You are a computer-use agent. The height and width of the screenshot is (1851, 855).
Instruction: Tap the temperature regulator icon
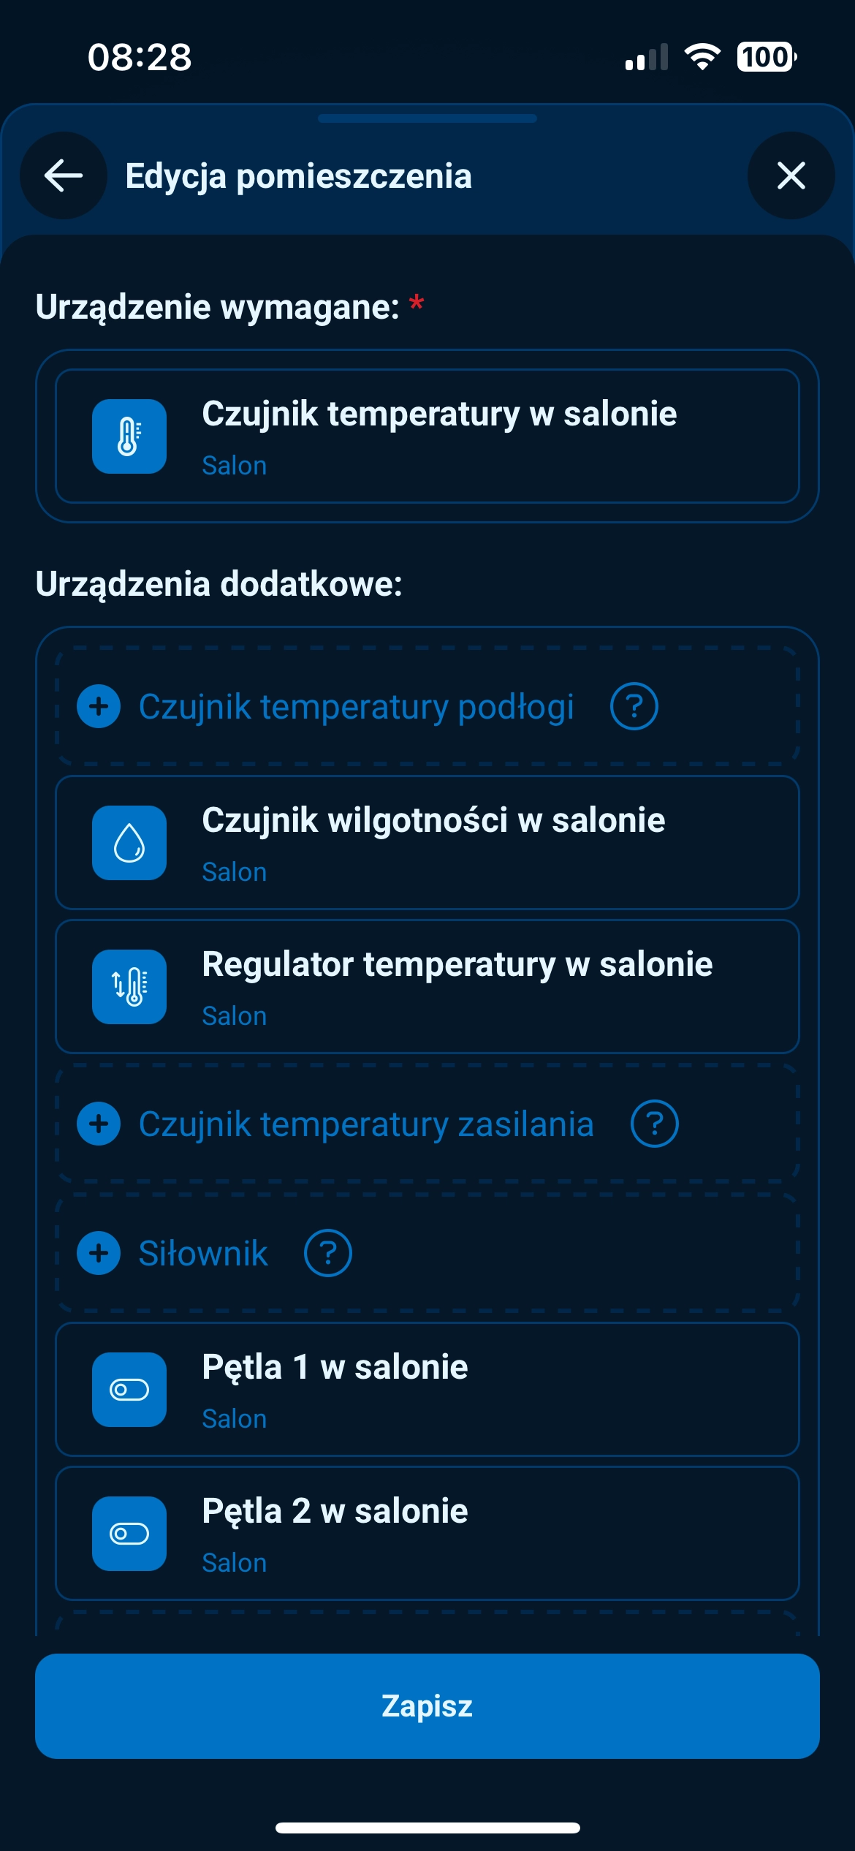(x=129, y=987)
